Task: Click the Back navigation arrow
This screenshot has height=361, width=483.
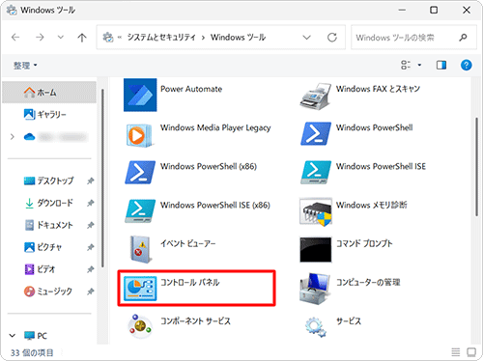Action: [x=15, y=38]
